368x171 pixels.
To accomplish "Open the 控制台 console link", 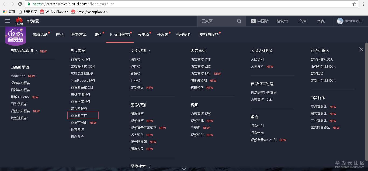I will [282, 21].
